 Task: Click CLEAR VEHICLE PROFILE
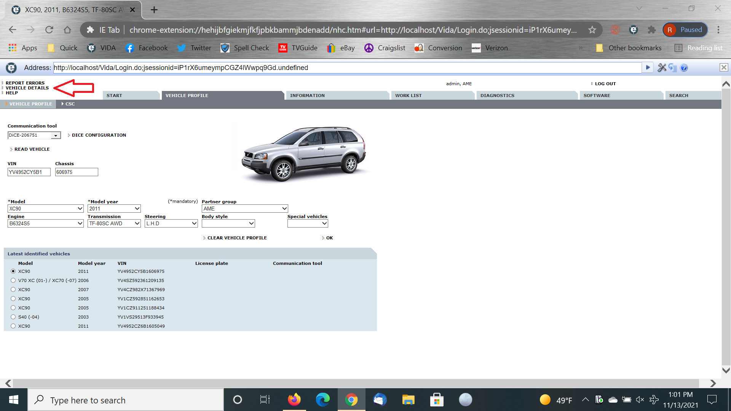coord(237,238)
